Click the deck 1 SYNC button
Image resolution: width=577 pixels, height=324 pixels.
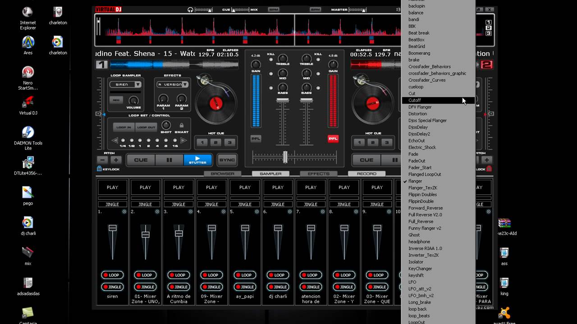click(227, 160)
